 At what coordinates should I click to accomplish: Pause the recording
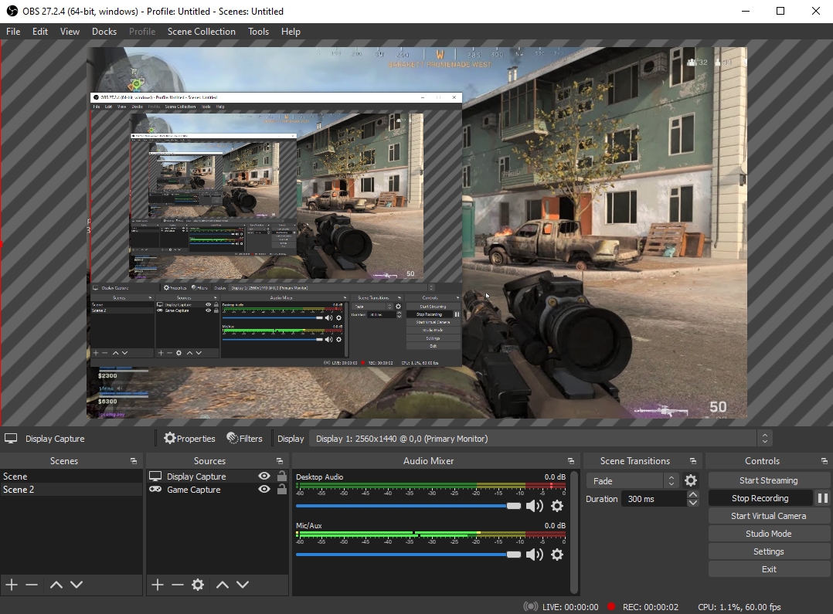pyautogui.click(x=822, y=498)
